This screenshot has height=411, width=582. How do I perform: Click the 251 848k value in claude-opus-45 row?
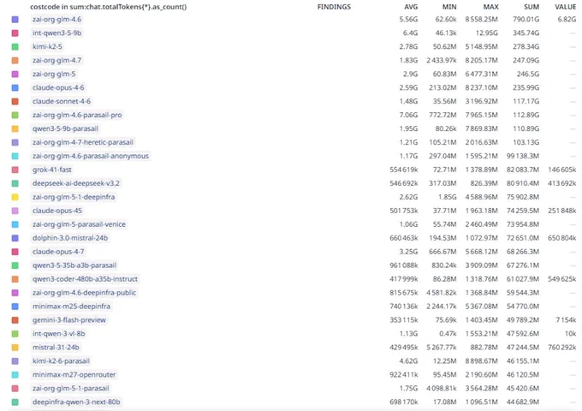point(562,211)
